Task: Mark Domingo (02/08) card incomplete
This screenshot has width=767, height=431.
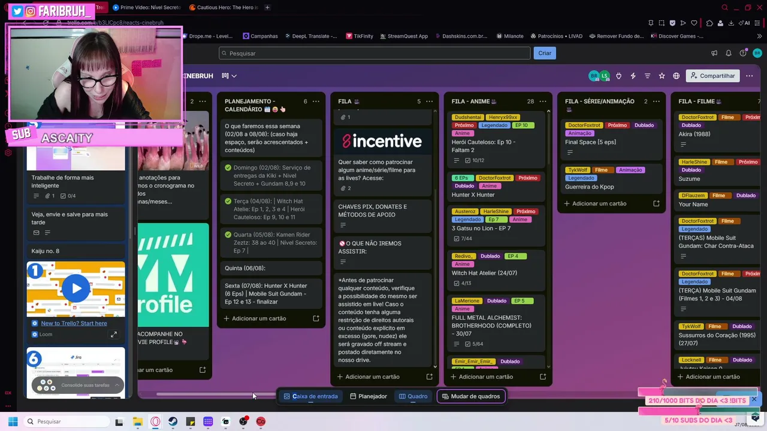Action: (x=228, y=168)
